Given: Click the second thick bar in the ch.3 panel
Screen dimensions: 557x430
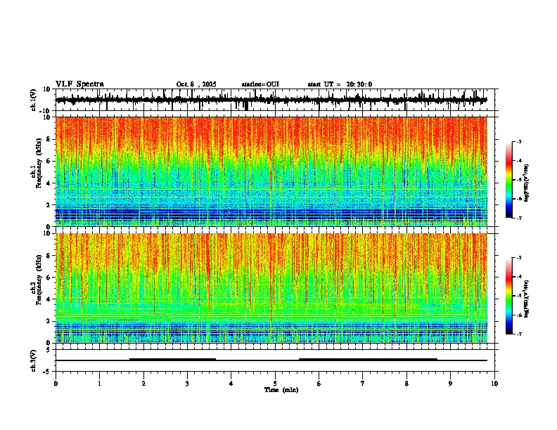Looking at the screenshot, I should click(x=368, y=360).
